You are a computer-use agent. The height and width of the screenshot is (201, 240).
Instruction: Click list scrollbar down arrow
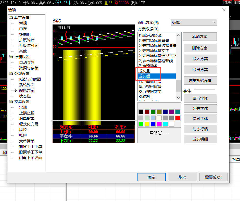[x=178, y=98]
